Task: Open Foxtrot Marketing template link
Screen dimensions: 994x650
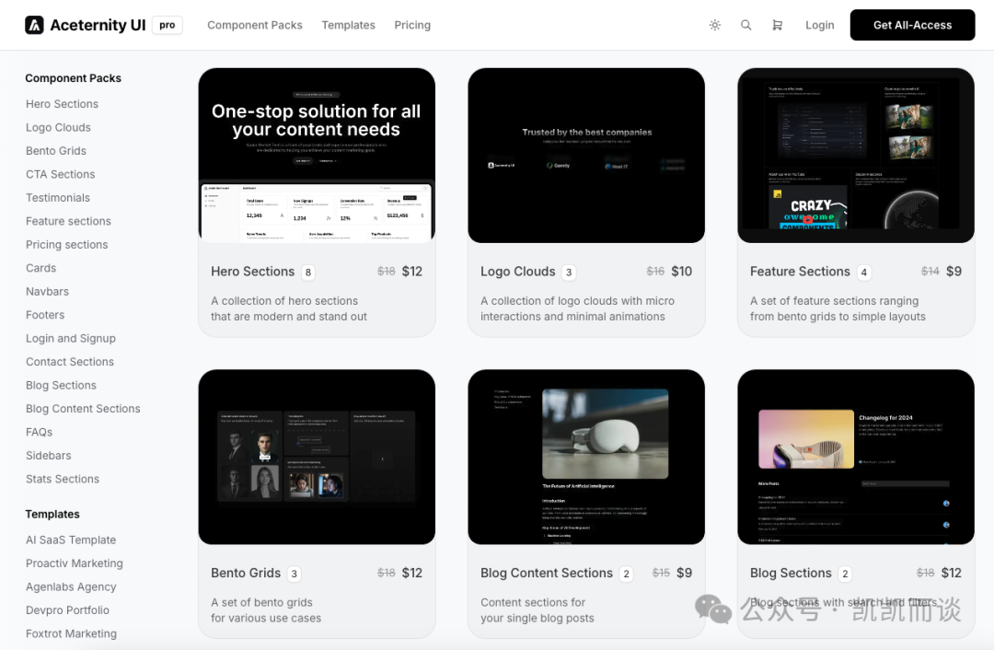Action: click(x=71, y=634)
